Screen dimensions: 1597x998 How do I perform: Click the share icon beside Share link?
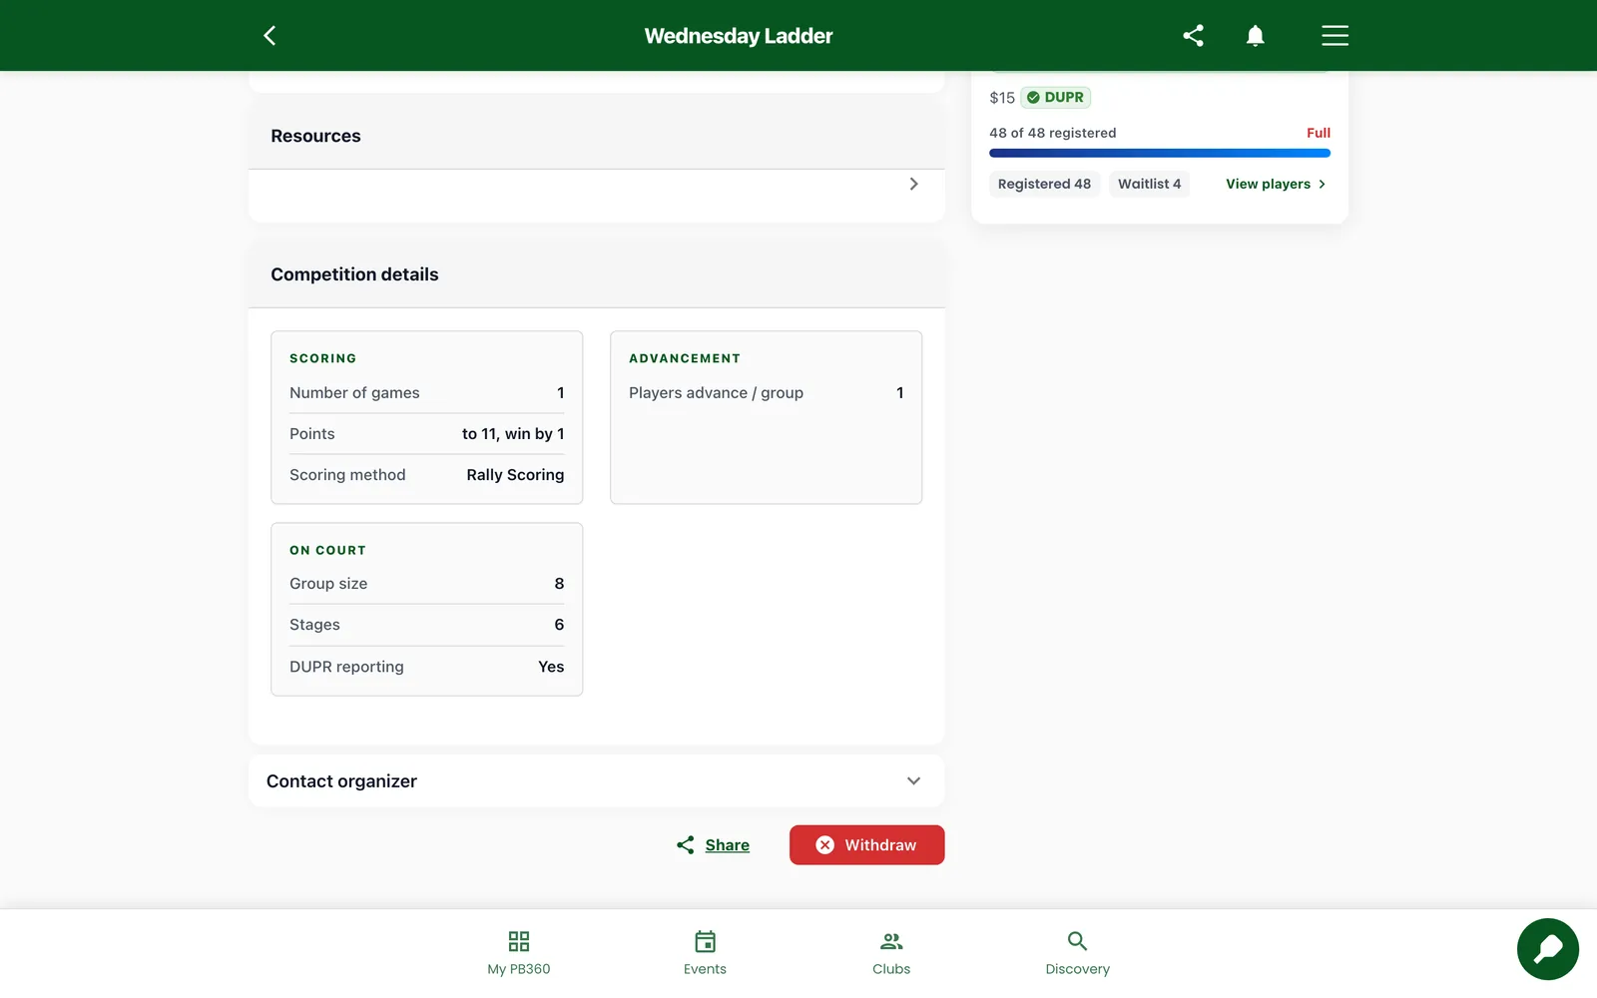[x=685, y=845]
